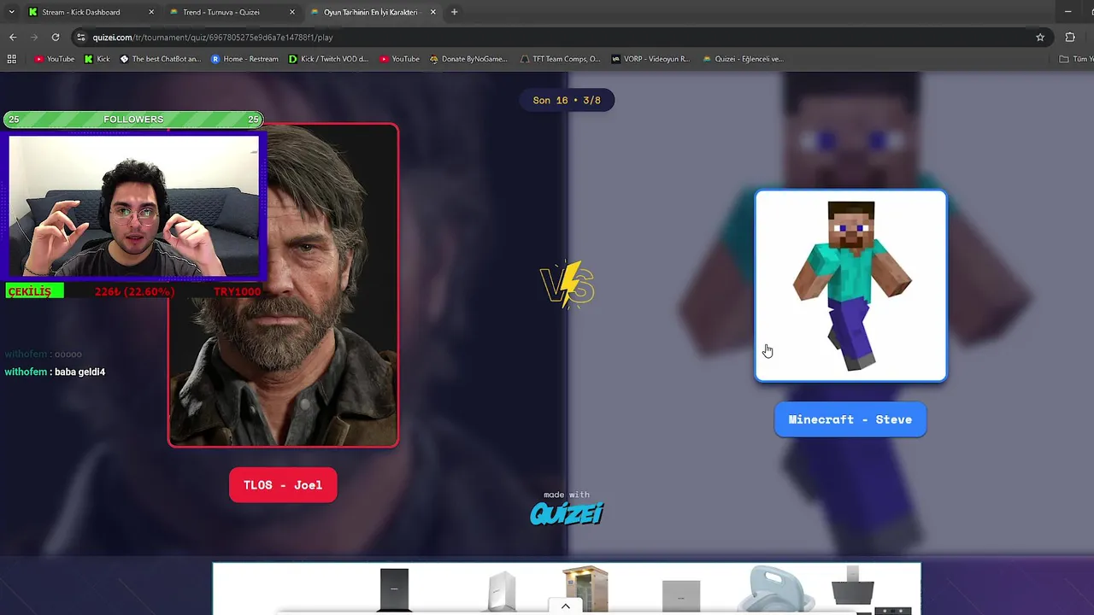
Task: Open Kick / Twitch VOD bookmark
Action: (328, 59)
